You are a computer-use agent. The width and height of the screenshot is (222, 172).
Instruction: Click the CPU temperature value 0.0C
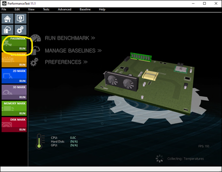[73, 138]
